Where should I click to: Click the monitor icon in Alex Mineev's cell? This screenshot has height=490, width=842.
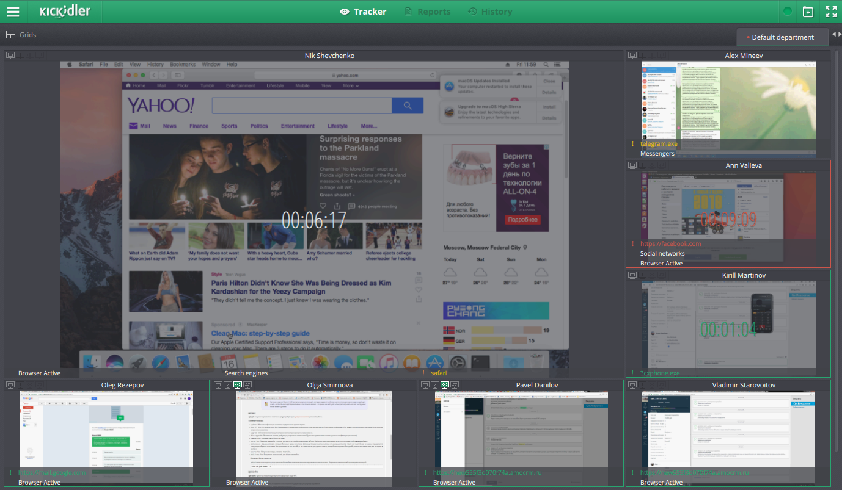click(632, 56)
